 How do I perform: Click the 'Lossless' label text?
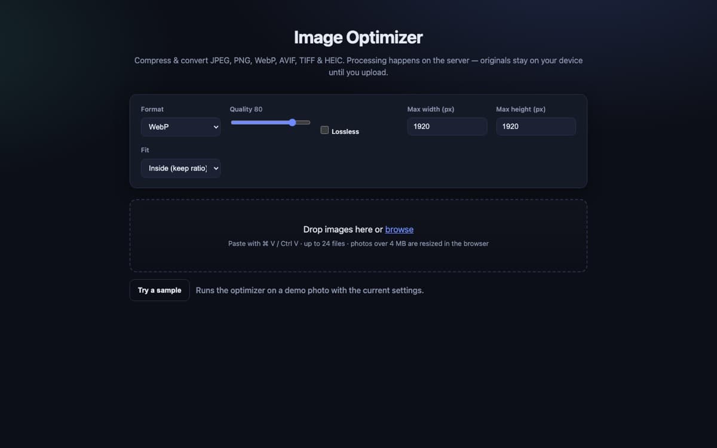(345, 131)
